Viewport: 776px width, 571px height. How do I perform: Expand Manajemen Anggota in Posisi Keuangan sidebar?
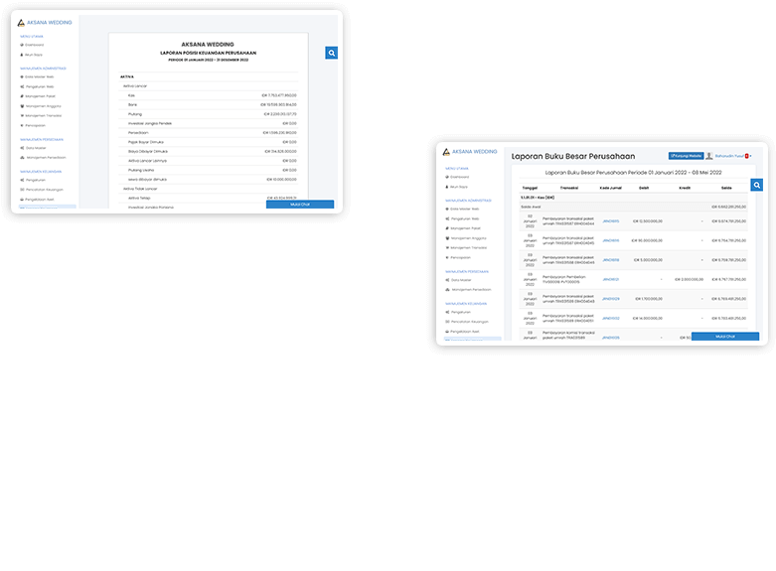tap(42, 106)
